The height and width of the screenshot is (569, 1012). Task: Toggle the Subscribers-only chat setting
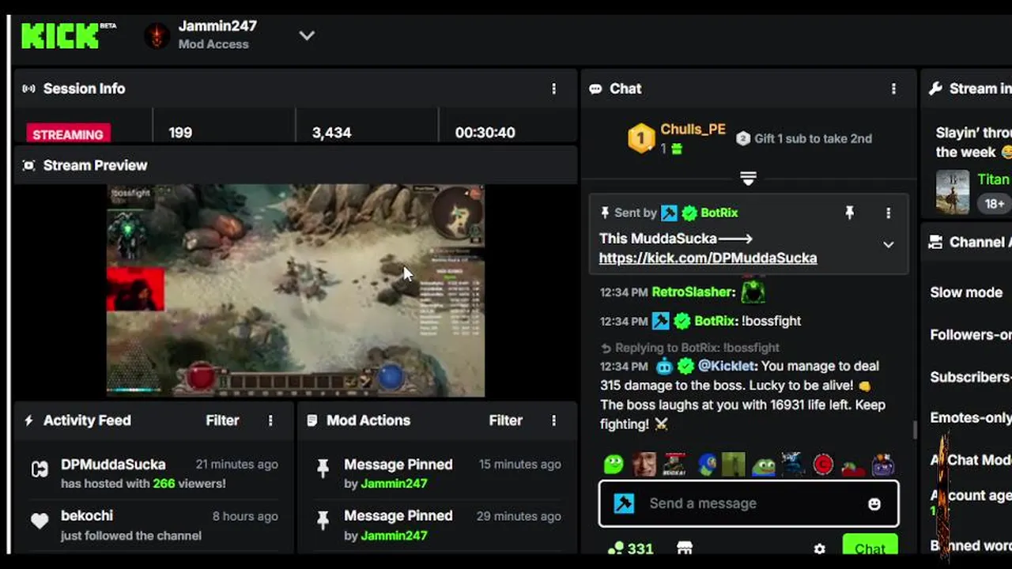pos(971,377)
